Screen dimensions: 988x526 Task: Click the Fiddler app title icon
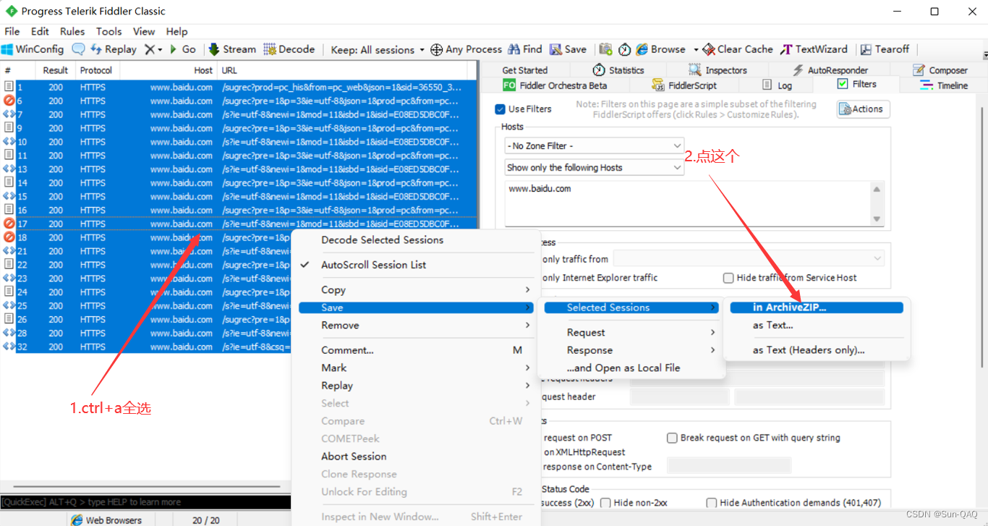(x=10, y=11)
